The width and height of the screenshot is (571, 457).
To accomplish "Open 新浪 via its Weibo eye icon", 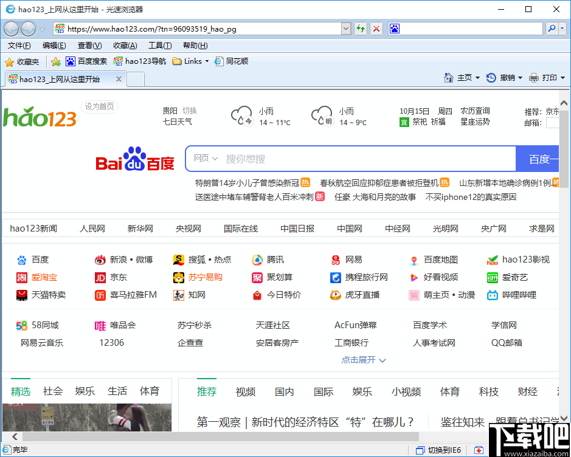I will click(x=100, y=259).
